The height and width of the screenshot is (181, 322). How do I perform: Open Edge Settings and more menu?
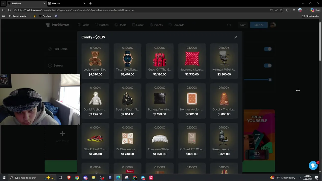[x=306, y=10]
